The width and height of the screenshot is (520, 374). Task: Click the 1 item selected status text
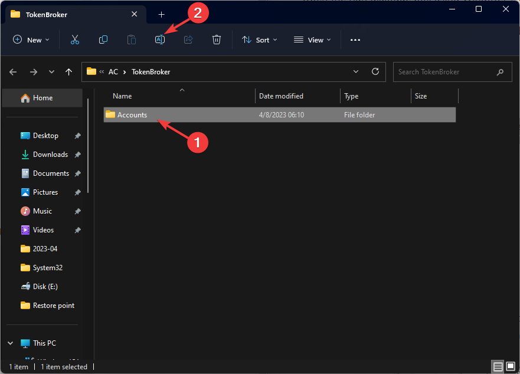pyautogui.click(x=64, y=367)
